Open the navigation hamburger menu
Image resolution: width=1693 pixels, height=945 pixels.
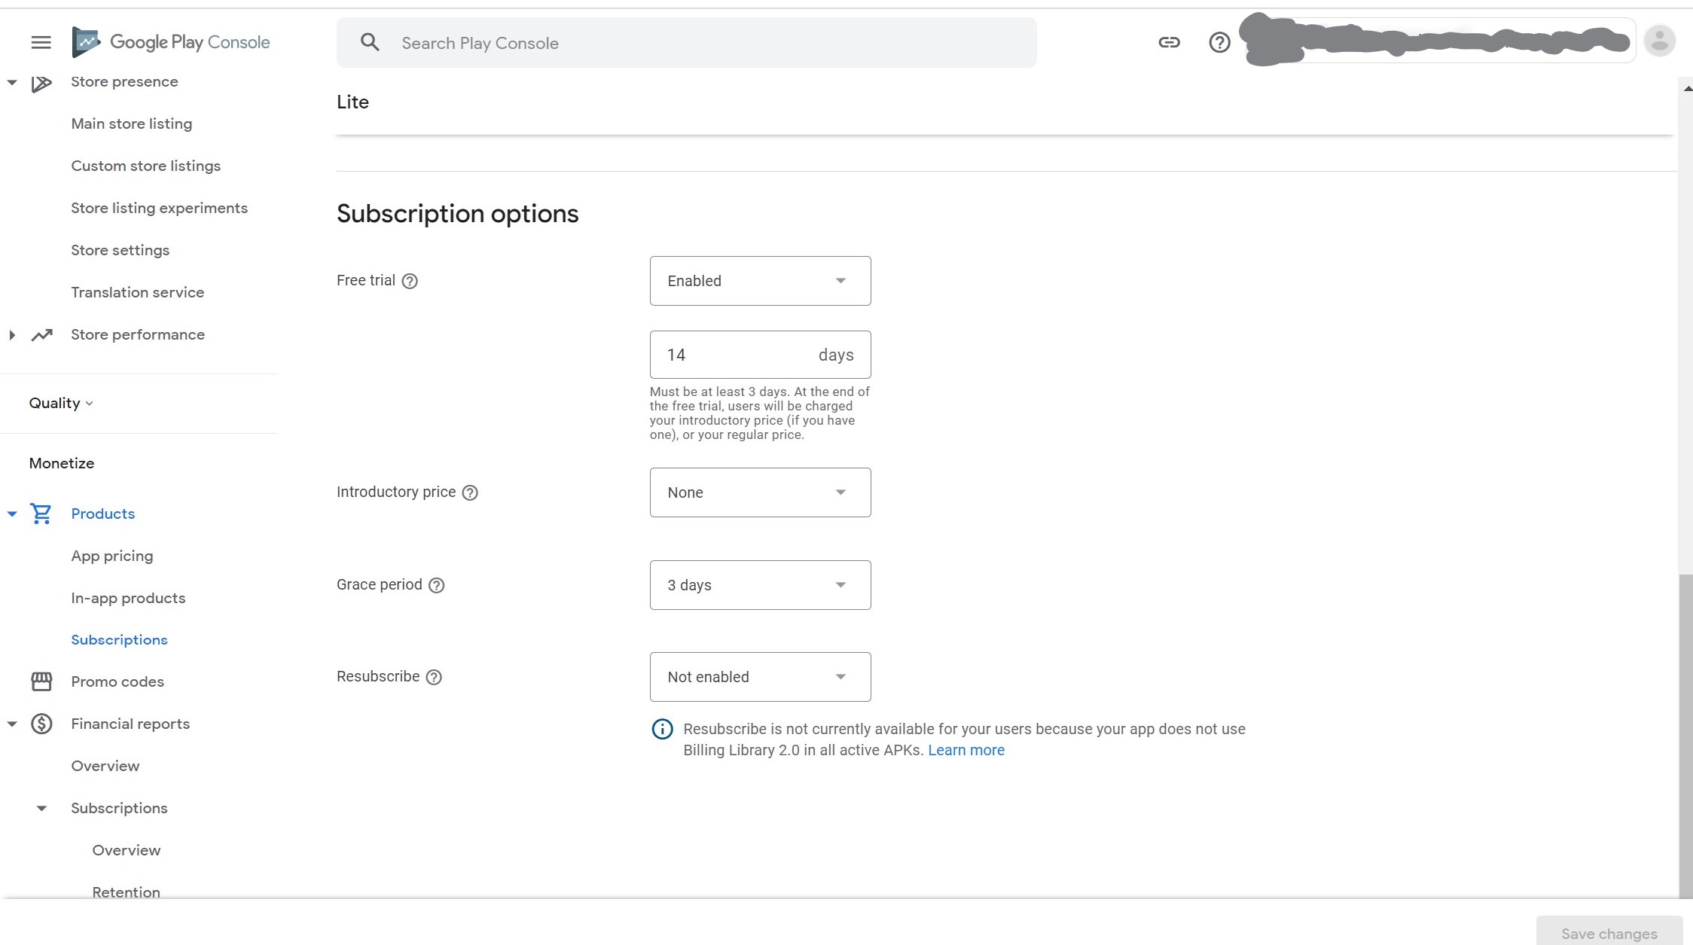coord(41,42)
